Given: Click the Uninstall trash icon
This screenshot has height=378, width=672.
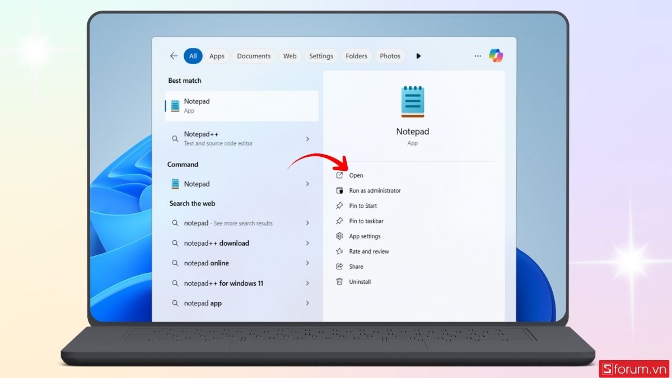Looking at the screenshot, I should (x=339, y=282).
